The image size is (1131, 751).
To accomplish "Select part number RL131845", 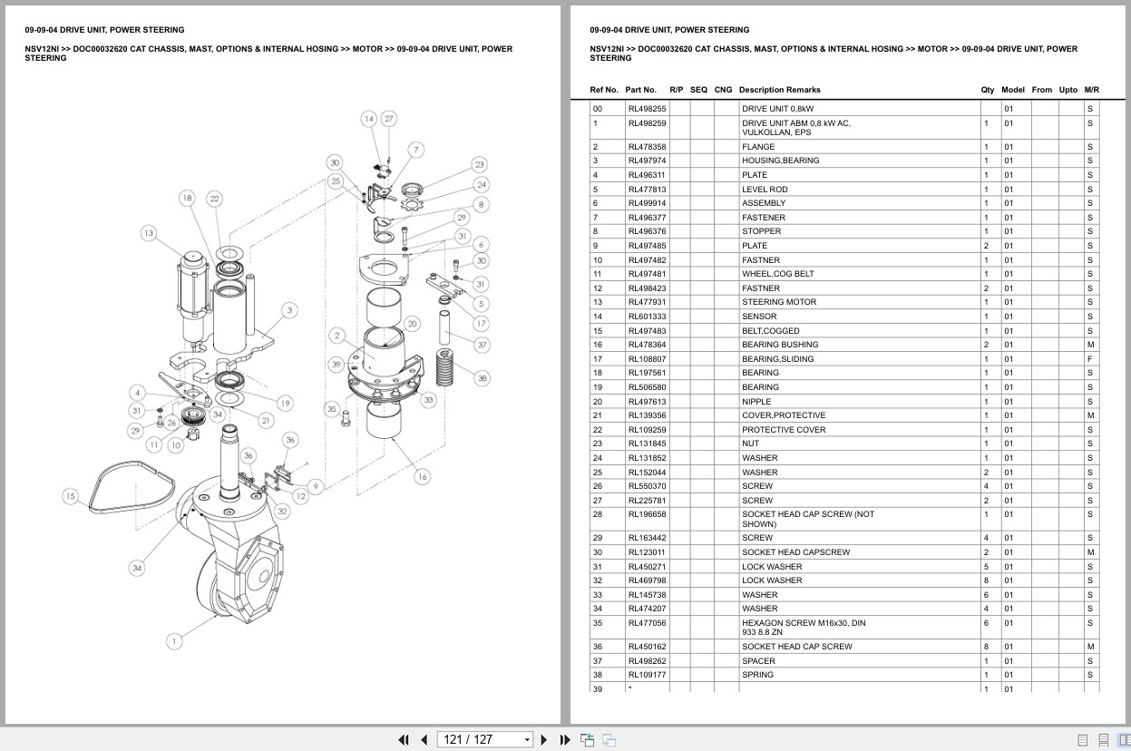I will 647,444.
